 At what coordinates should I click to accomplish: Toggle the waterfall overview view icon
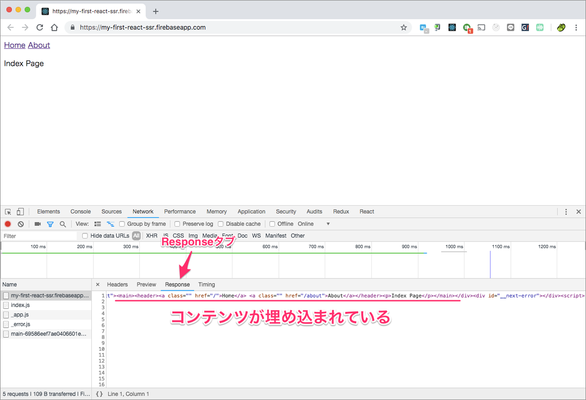click(x=110, y=224)
